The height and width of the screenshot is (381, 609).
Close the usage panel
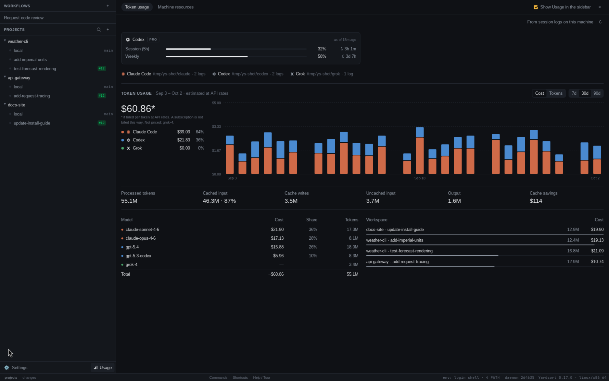(x=600, y=7)
